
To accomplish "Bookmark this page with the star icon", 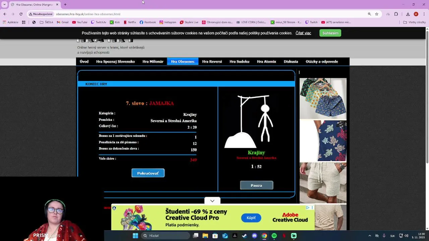I will [377, 14].
